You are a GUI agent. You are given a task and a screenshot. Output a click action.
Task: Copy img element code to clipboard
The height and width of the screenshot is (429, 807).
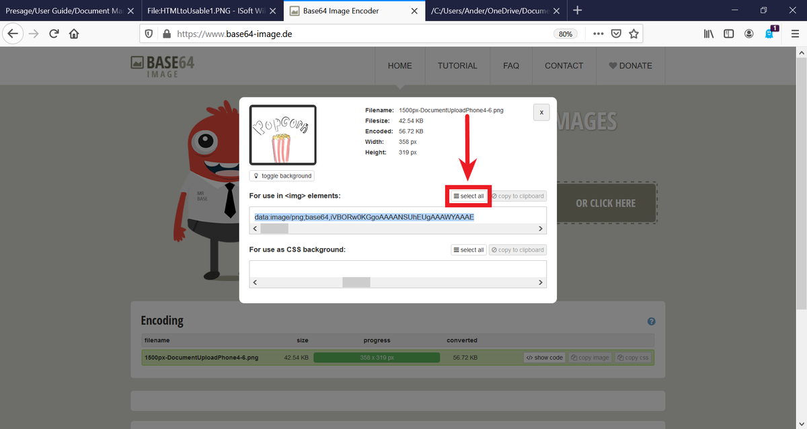[517, 196]
